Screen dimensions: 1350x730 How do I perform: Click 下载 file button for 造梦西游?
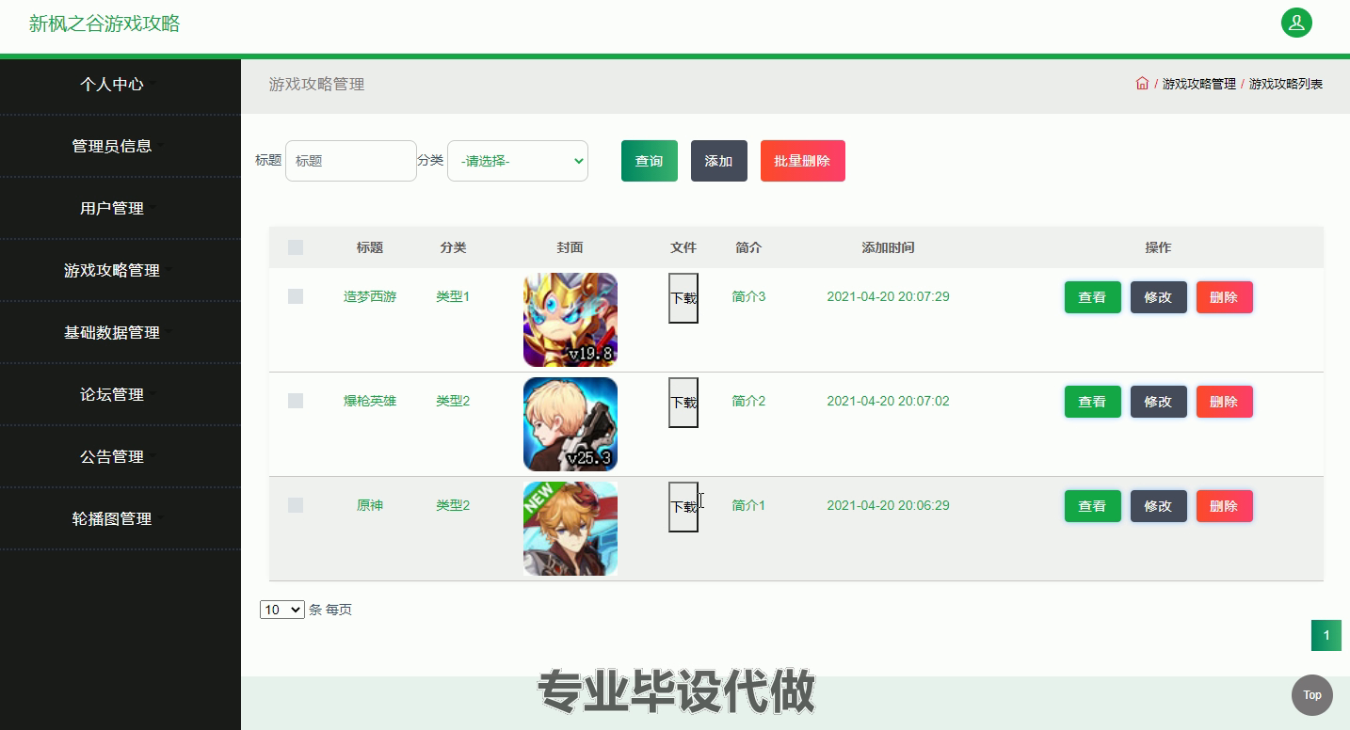click(x=683, y=298)
